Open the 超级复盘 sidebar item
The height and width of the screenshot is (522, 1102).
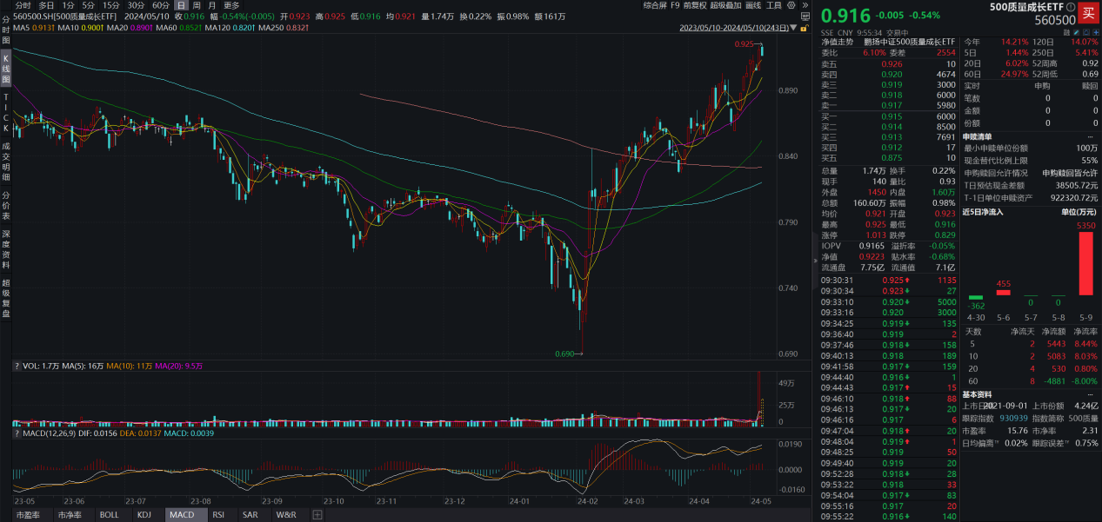6,299
